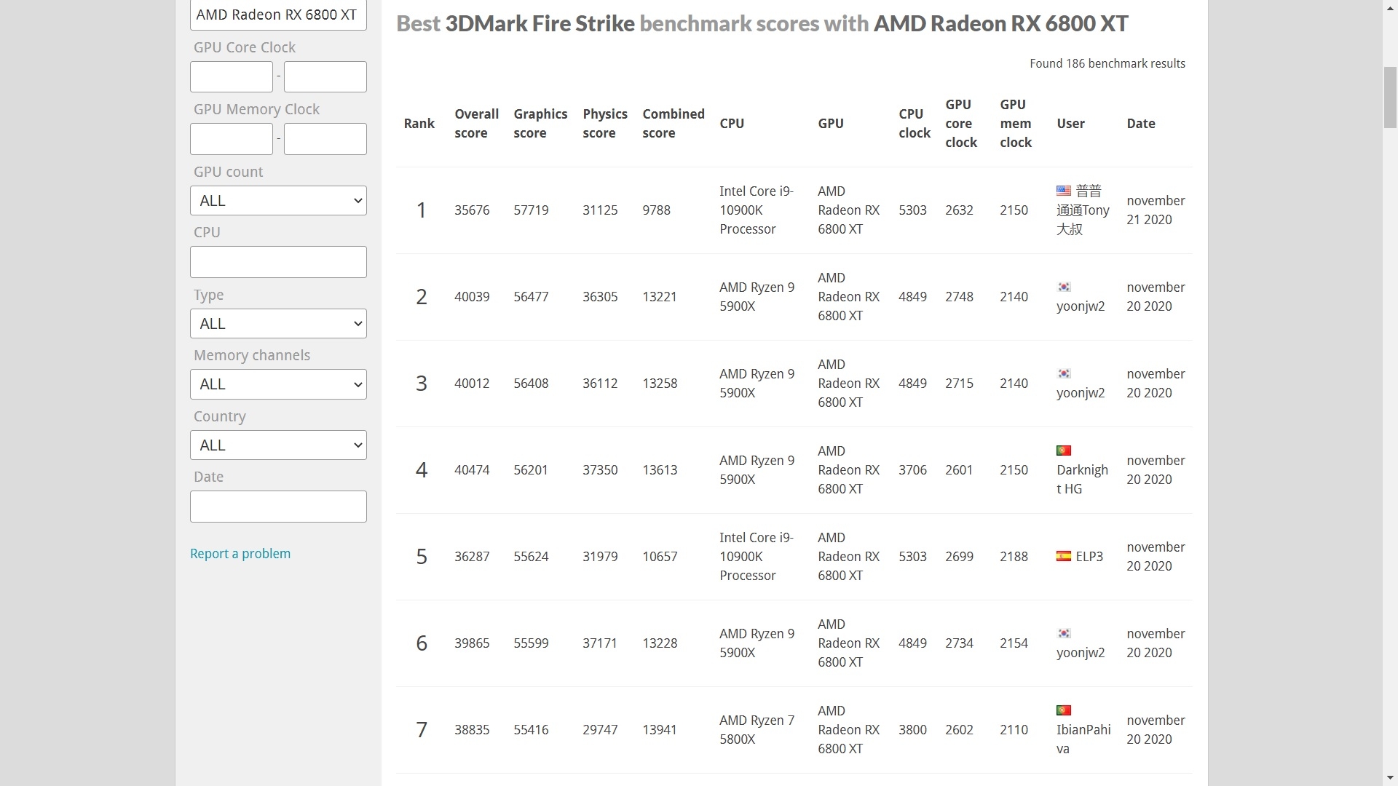Screen dimensions: 1398x786
Task: Click the GPU Memory Clock minimum field
Action: coord(232,139)
